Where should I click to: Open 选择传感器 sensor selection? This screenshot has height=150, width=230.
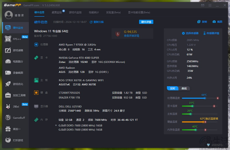tap(190, 33)
